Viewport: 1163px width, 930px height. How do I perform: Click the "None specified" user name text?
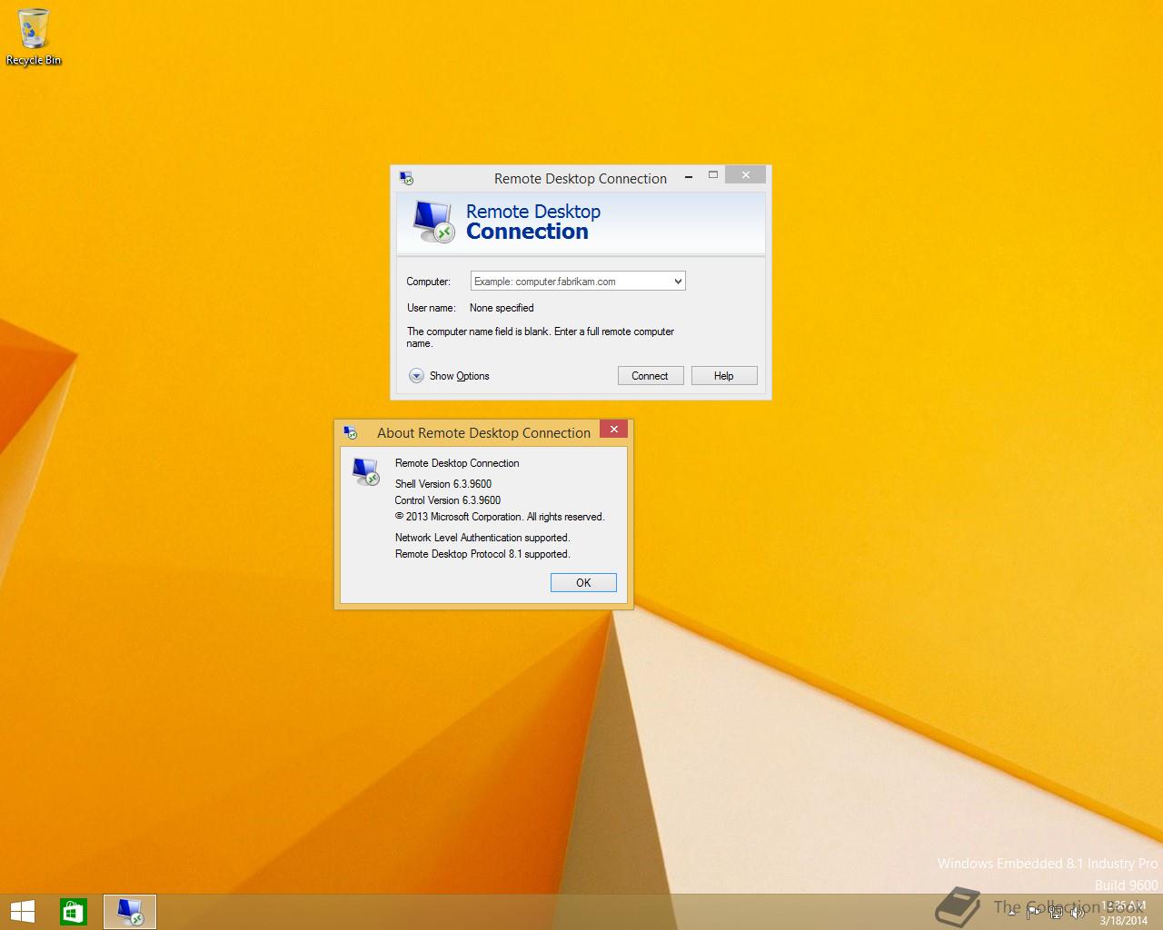point(502,308)
